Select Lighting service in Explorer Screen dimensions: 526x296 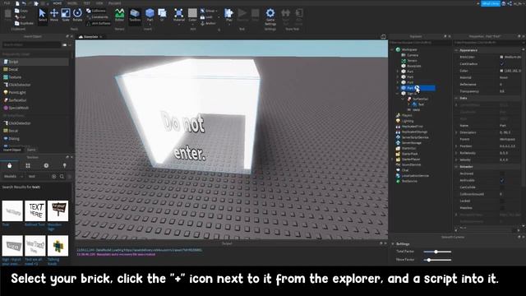405,121
